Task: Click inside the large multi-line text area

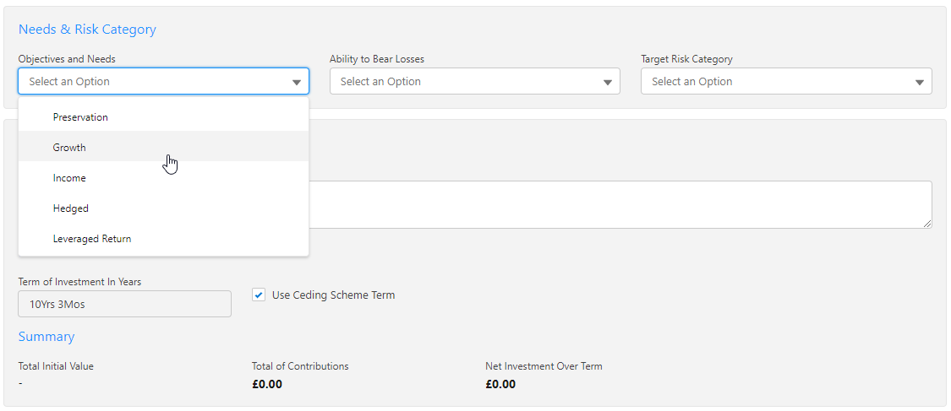Action: [617, 204]
